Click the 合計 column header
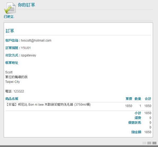This screenshot has width=158, height=147. pos(148,99)
